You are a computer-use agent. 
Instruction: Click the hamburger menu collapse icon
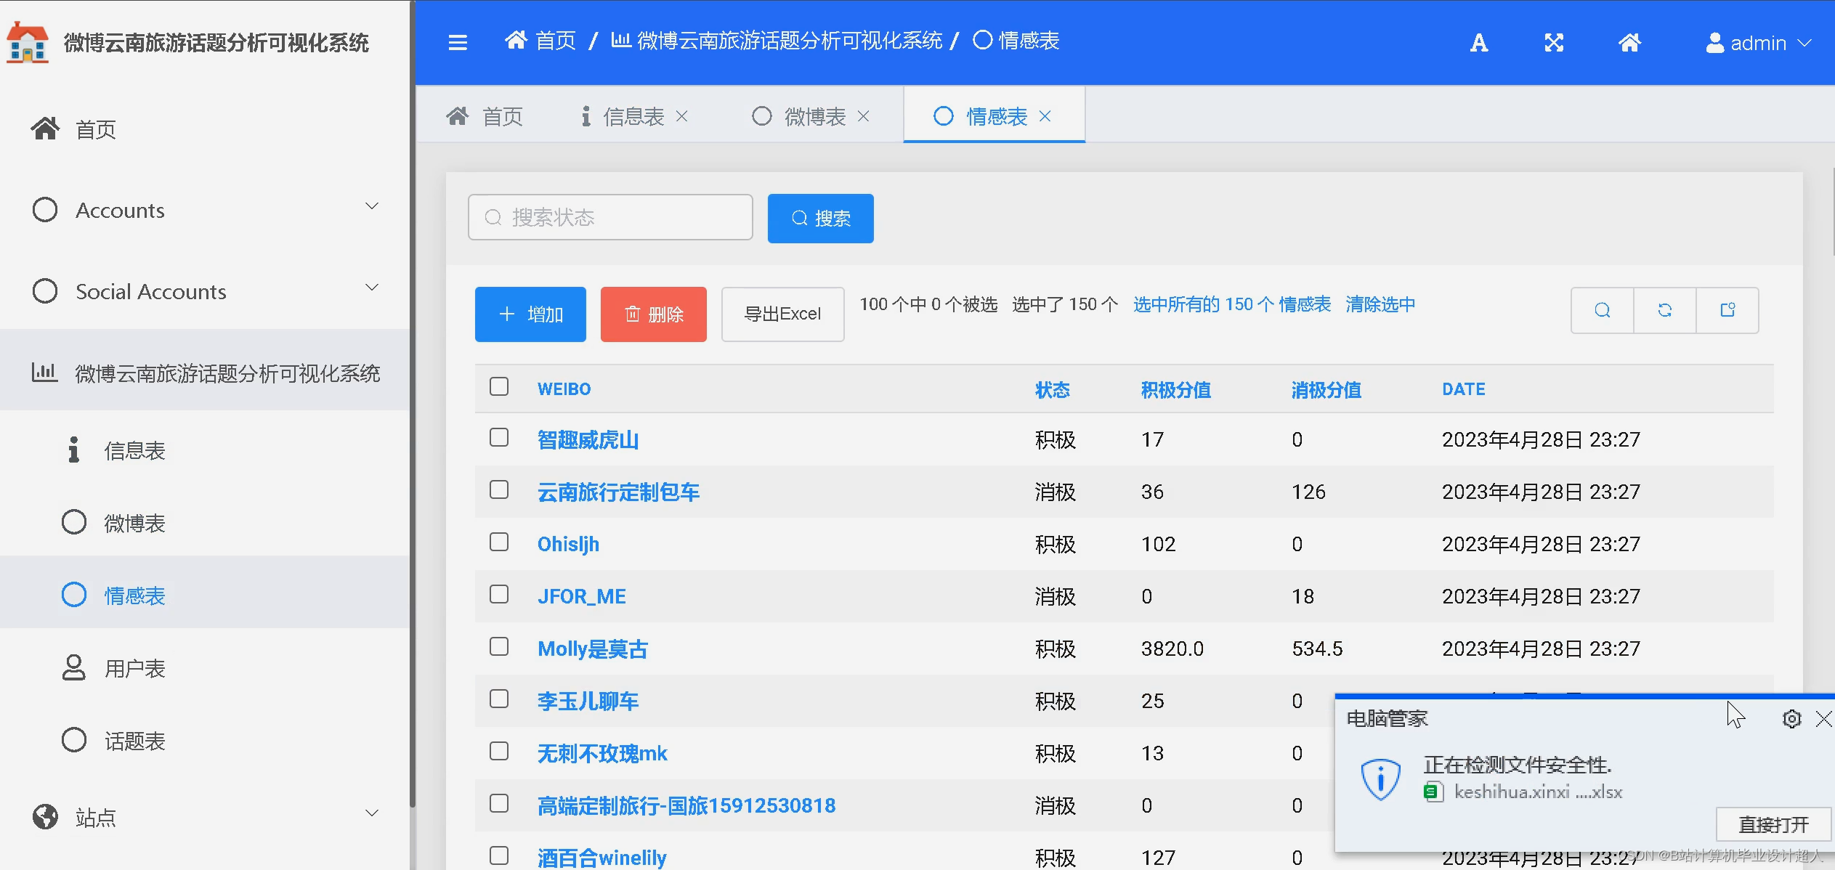coord(458,42)
